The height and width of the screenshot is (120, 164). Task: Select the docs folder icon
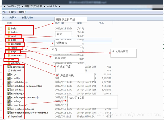[9, 40]
